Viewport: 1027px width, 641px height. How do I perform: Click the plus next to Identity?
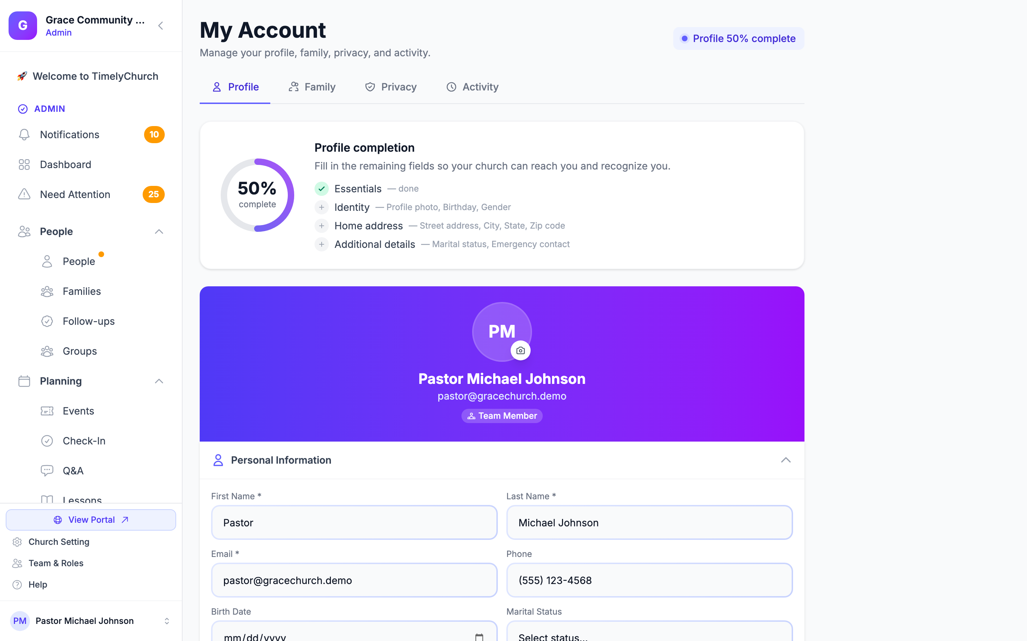[322, 207]
